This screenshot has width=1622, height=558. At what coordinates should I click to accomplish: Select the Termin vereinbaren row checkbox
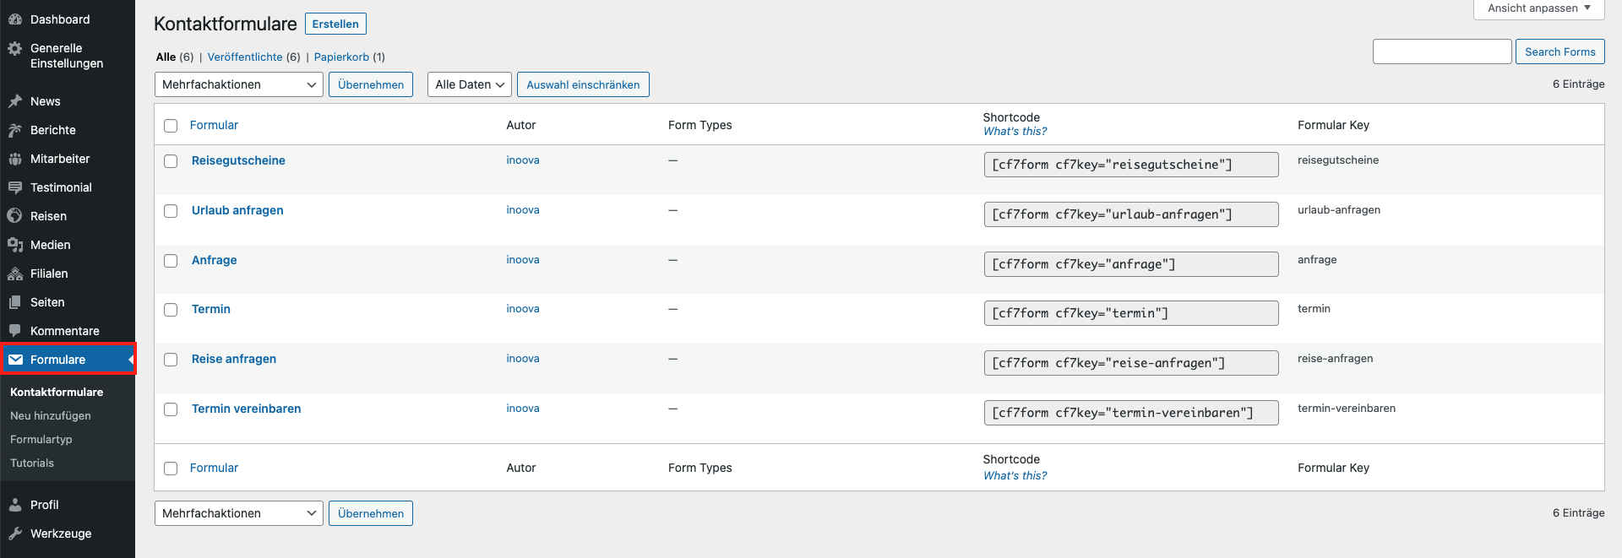[x=171, y=409]
